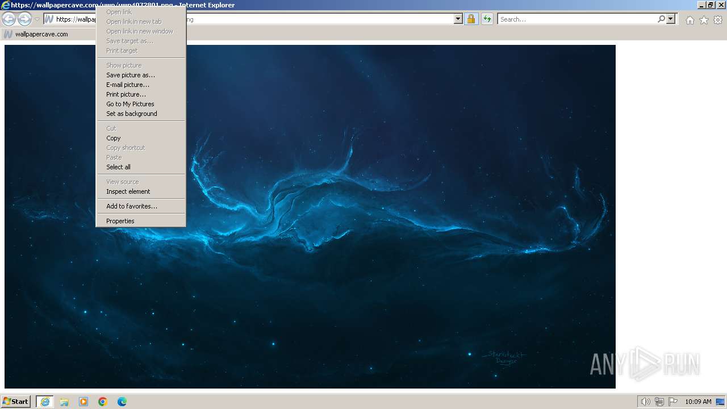This screenshot has height=409, width=727.
Task: Choose E-mail picture... from context menu
Action: [140, 85]
